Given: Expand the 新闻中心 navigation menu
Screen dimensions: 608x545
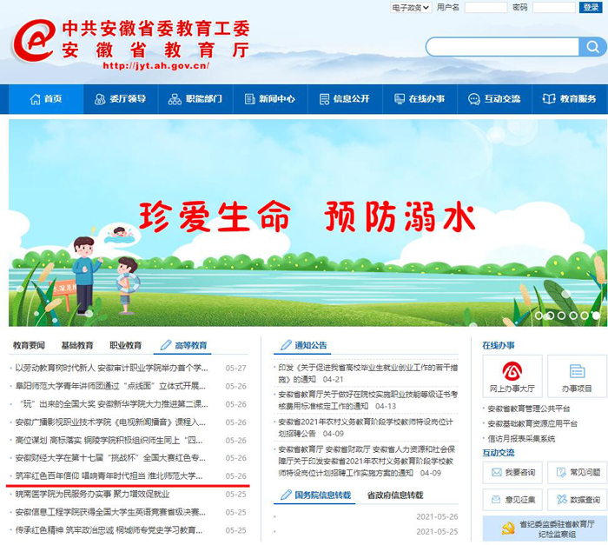Looking at the screenshot, I should click(x=270, y=99).
